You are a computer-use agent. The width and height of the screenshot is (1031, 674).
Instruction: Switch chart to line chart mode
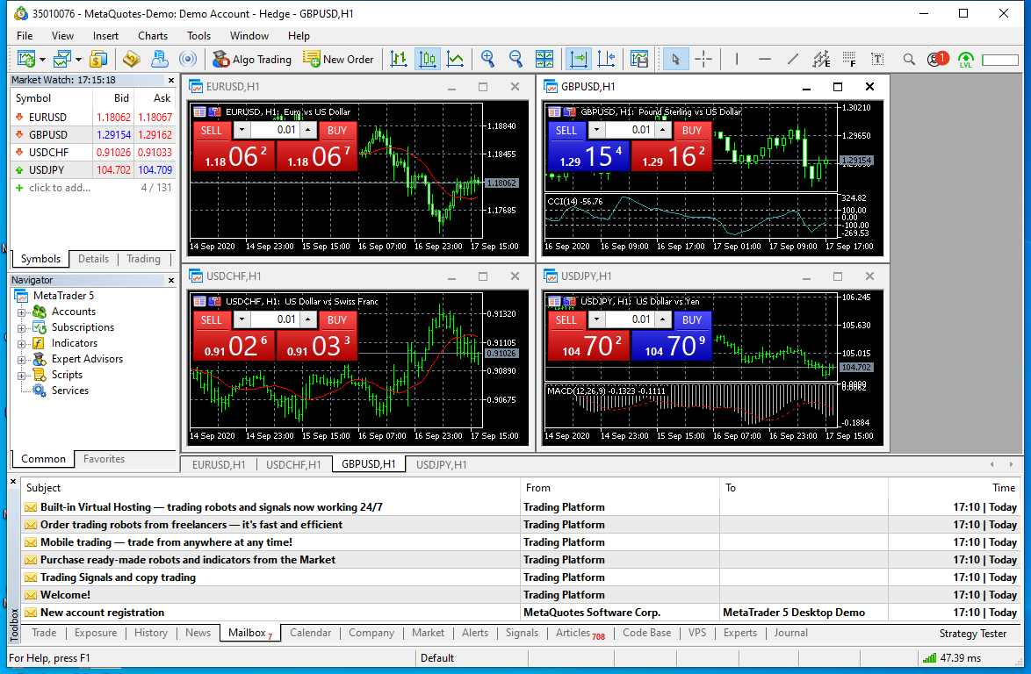455,59
